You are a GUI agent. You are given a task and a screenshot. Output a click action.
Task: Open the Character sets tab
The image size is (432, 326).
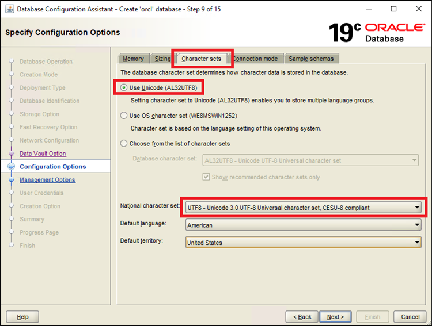[x=202, y=59]
